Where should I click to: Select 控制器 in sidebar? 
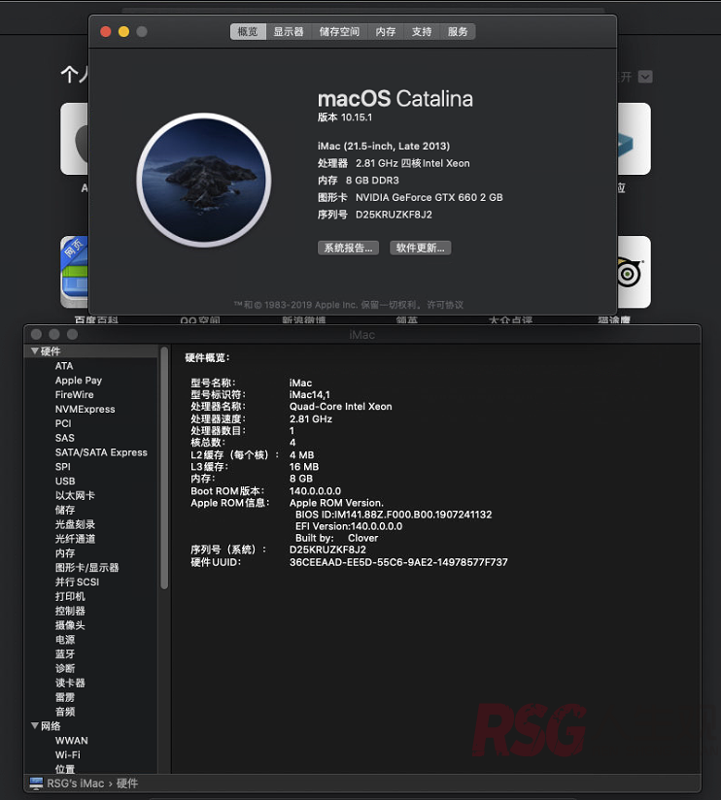click(70, 611)
